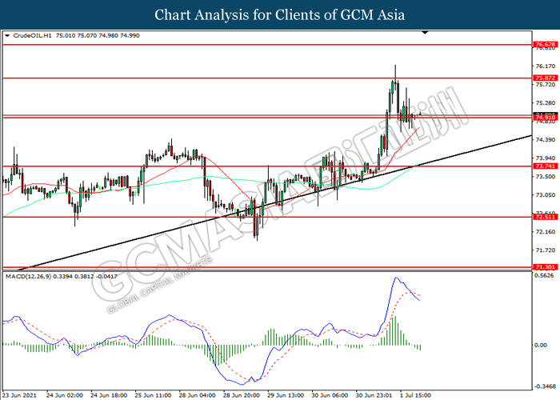Click the 30 Jun 06:00 time label
This screenshot has height=400, width=560.
(x=330, y=395)
